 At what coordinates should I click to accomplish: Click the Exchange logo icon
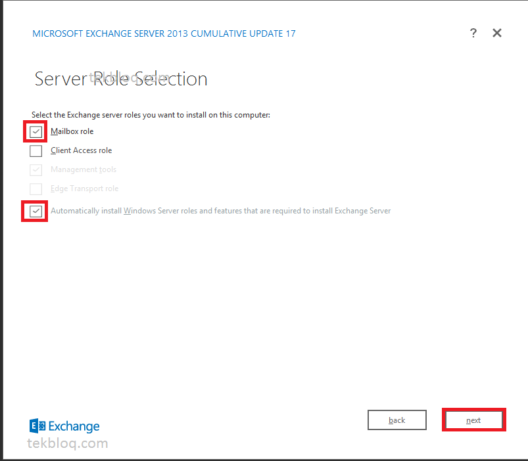[x=37, y=426]
